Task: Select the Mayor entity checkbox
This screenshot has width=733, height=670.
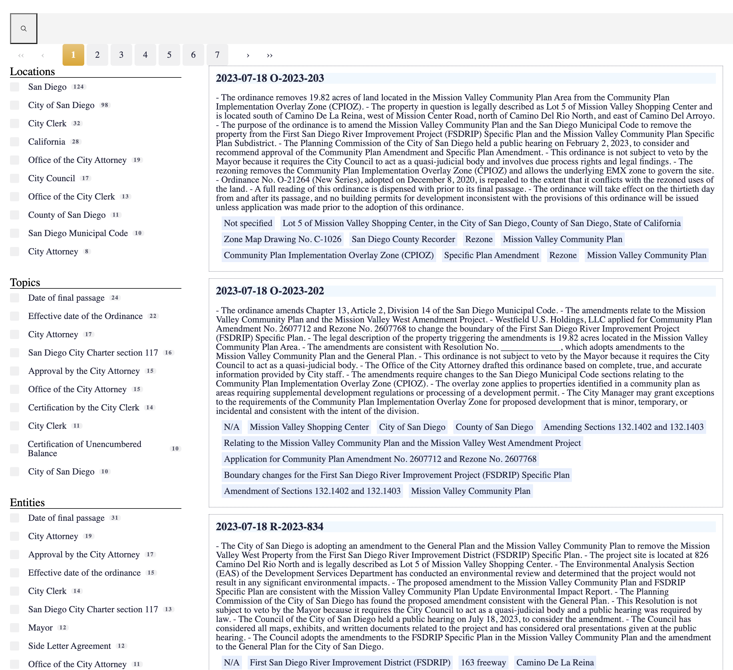Action: tap(15, 627)
